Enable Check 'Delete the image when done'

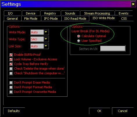click(x=11, y=69)
